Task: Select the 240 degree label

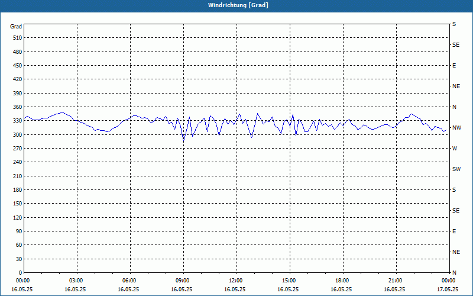Action: coord(18,162)
